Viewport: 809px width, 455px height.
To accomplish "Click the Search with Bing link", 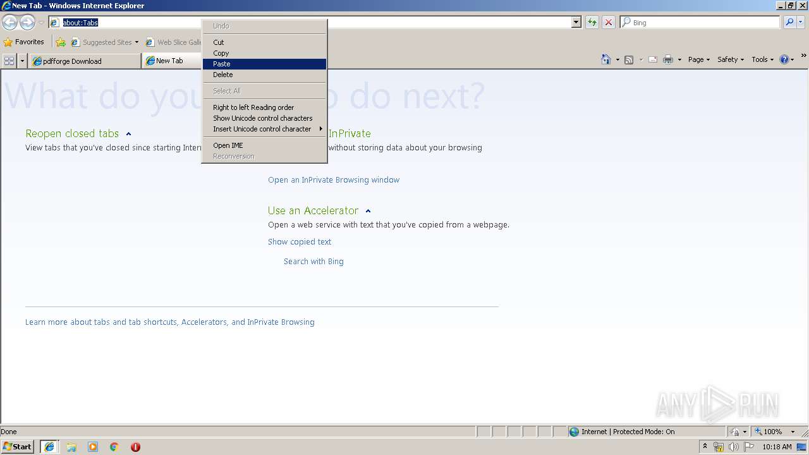I will pos(313,262).
